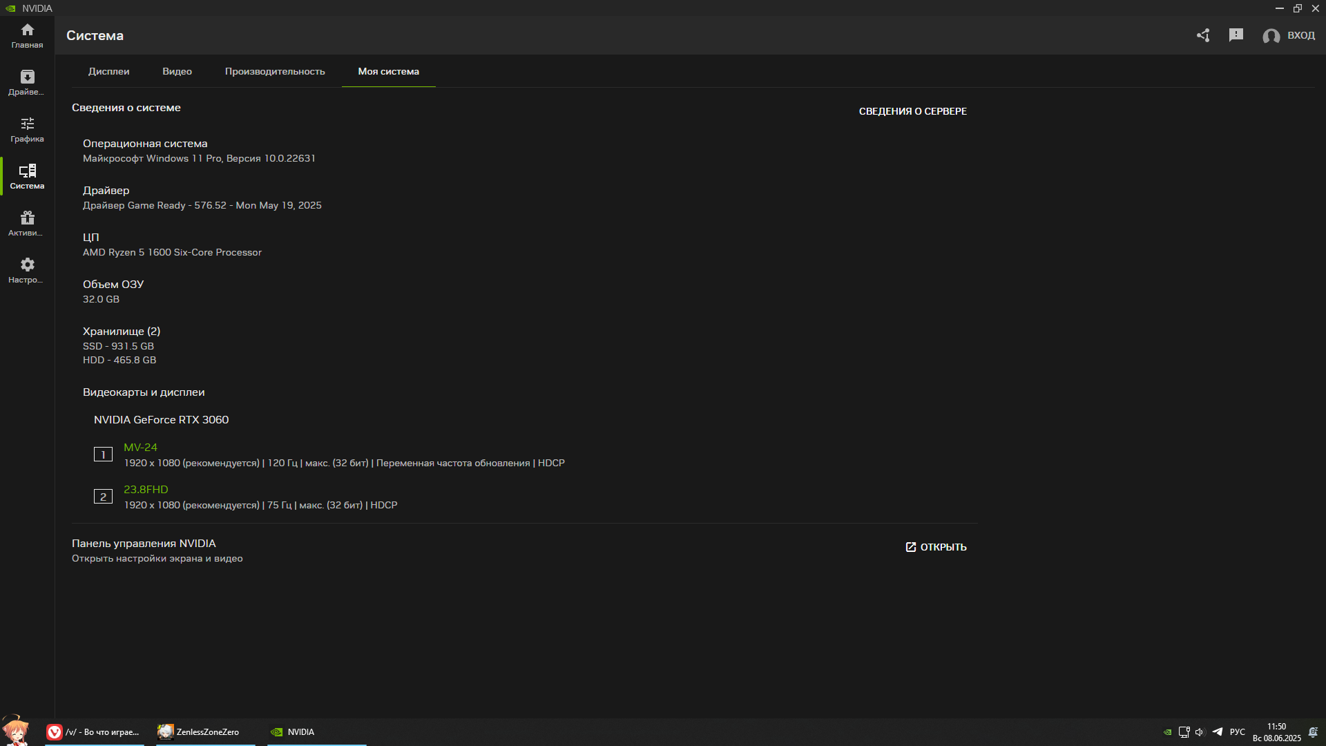Image resolution: width=1326 pixels, height=746 pixels.
Task: Click the Windows 11 Pro version text
Action: pyautogui.click(x=199, y=158)
